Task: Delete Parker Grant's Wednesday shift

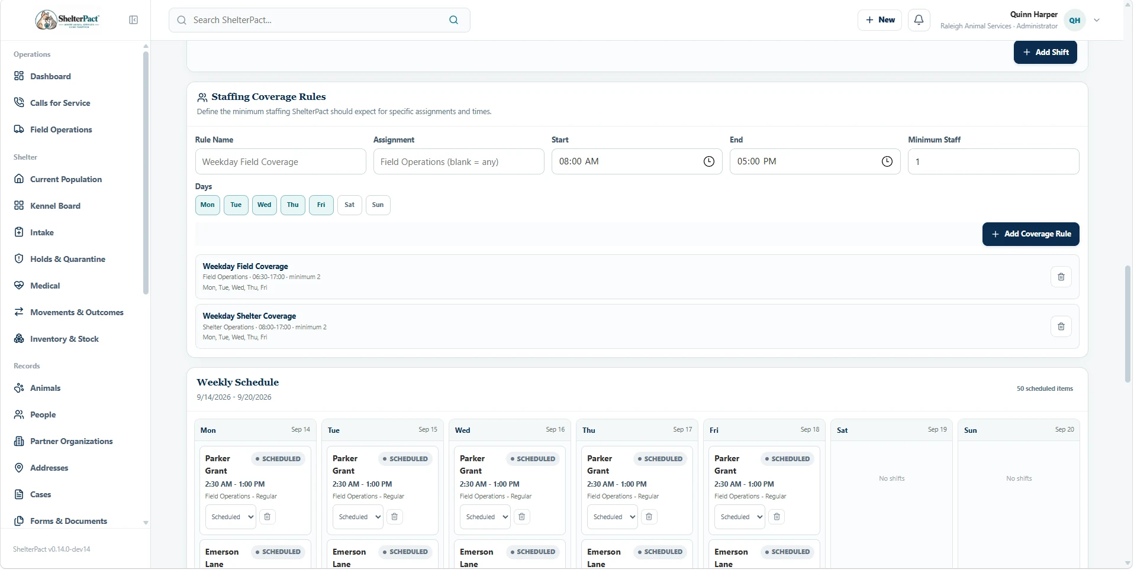Action: pyautogui.click(x=522, y=517)
